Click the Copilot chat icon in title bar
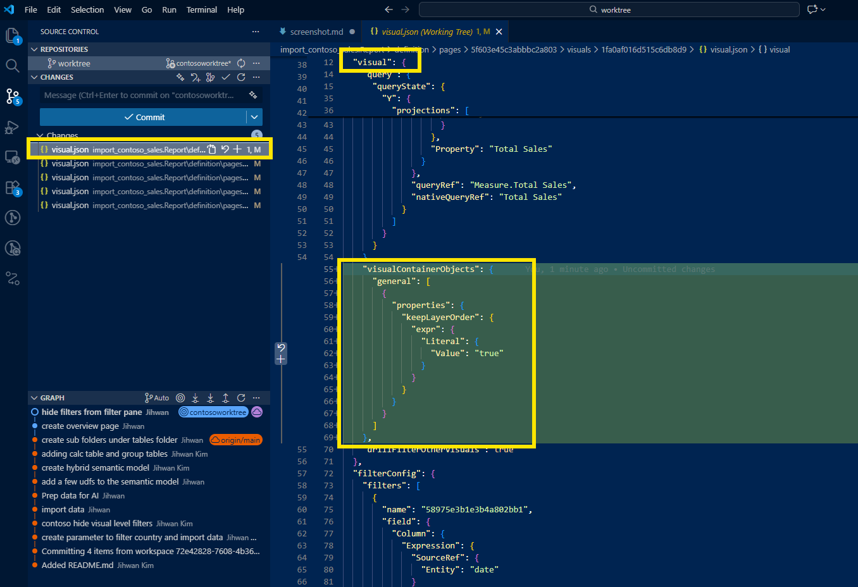The image size is (858, 587). (812, 9)
